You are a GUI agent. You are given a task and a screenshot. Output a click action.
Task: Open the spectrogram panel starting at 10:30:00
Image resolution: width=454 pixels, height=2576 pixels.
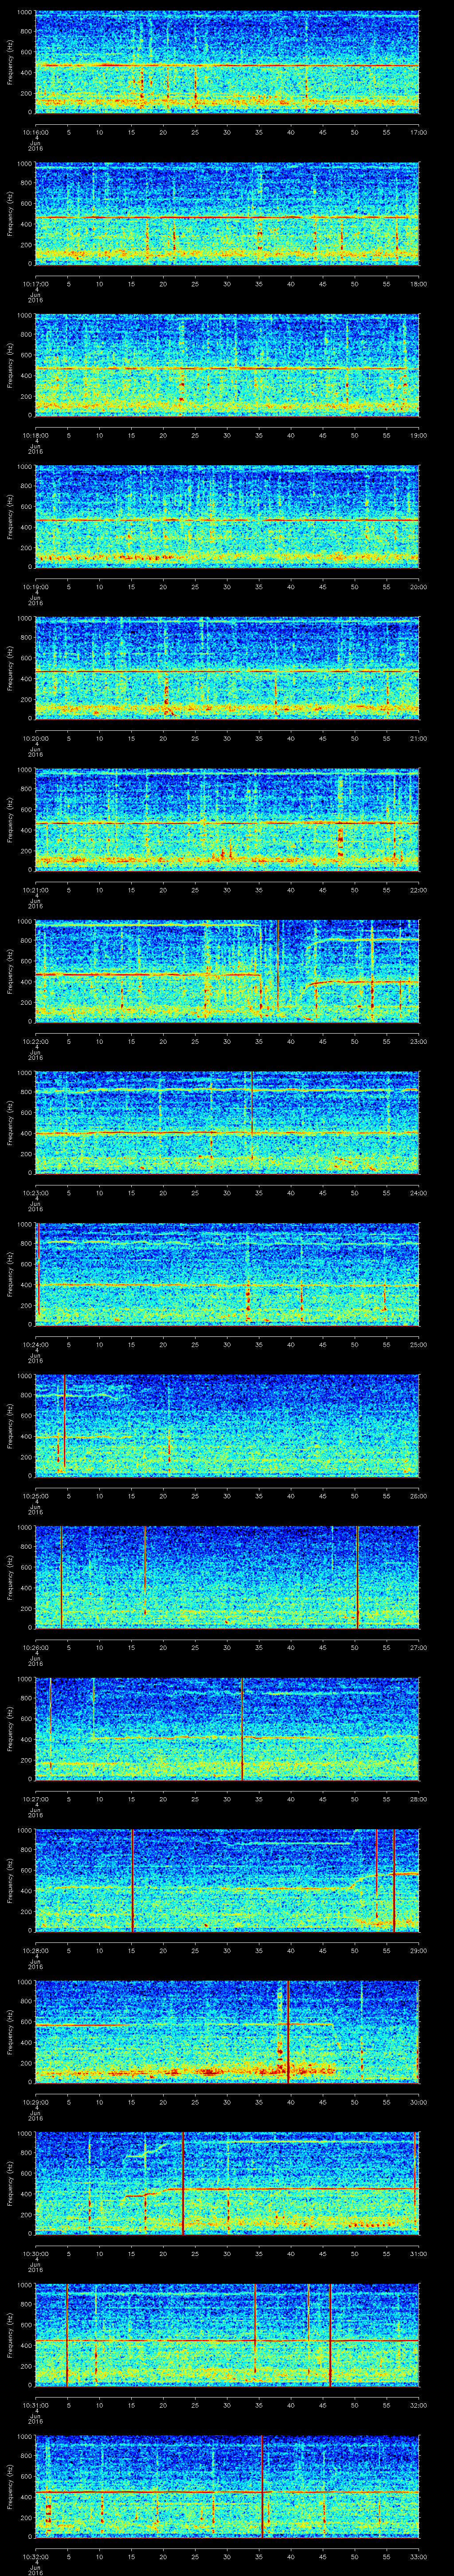click(x=227, y=2183)
